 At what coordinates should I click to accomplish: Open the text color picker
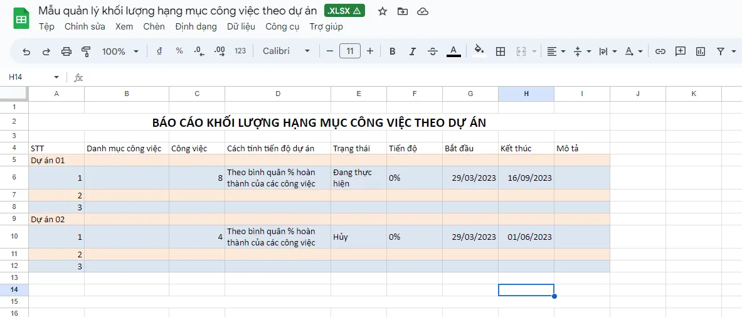[x=453, y=51]
